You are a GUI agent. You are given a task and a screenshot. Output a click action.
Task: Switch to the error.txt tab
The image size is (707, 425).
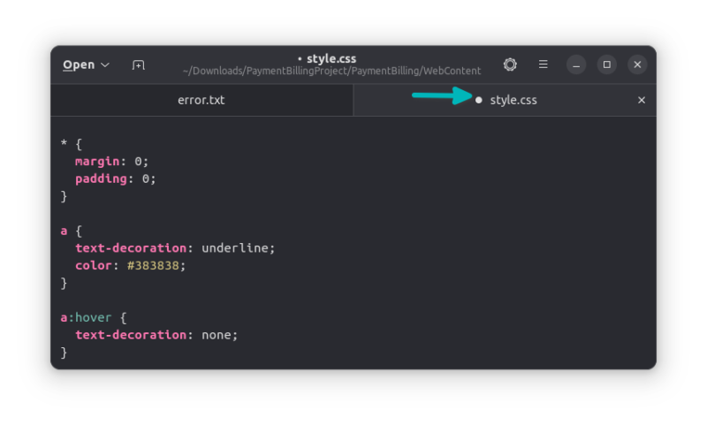click(x=201, y=100)
